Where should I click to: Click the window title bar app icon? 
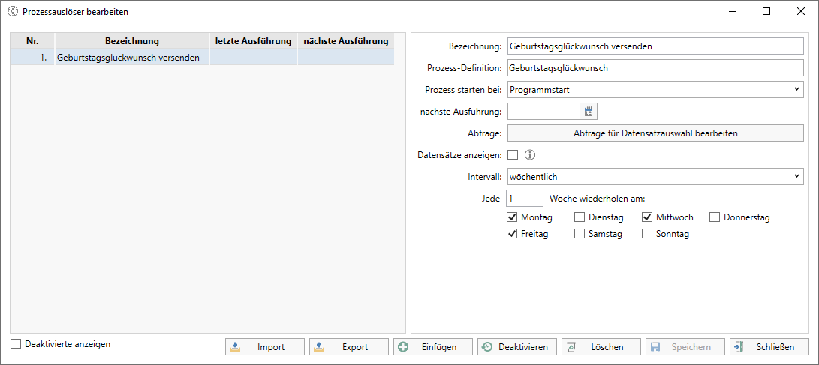[12, 11]
